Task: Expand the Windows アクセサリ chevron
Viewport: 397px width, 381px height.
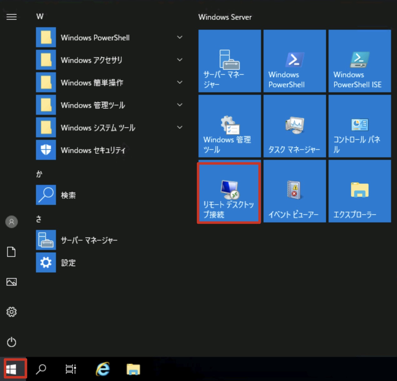Action: point(180,60)
